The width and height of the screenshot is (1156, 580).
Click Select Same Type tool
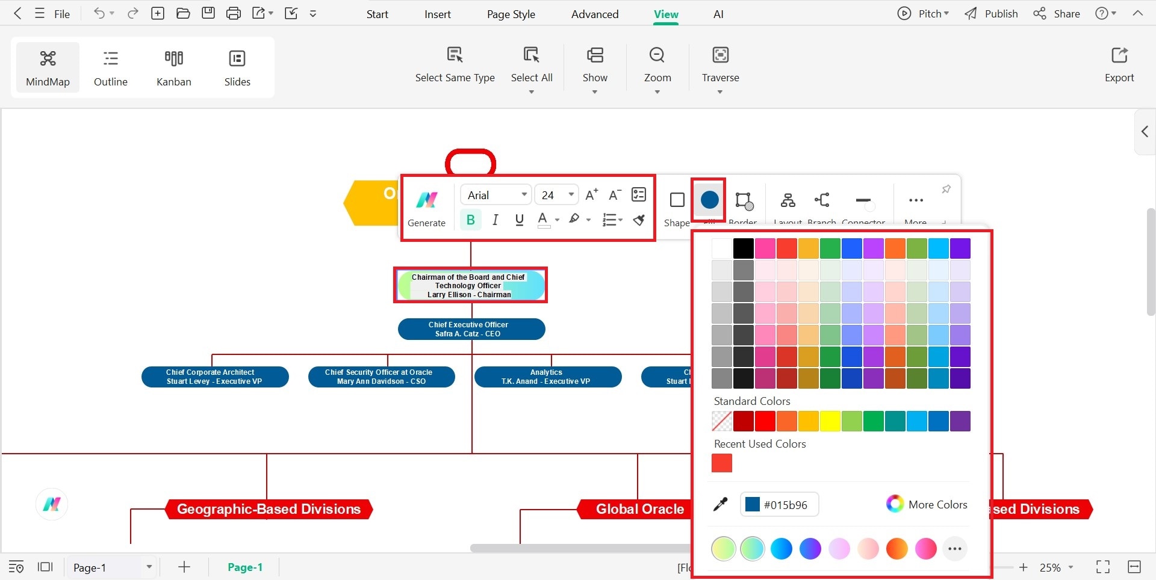(x=455, y=64)
